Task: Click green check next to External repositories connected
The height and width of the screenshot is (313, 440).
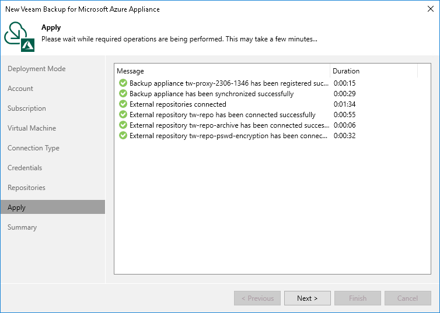Action: (123, 104)
